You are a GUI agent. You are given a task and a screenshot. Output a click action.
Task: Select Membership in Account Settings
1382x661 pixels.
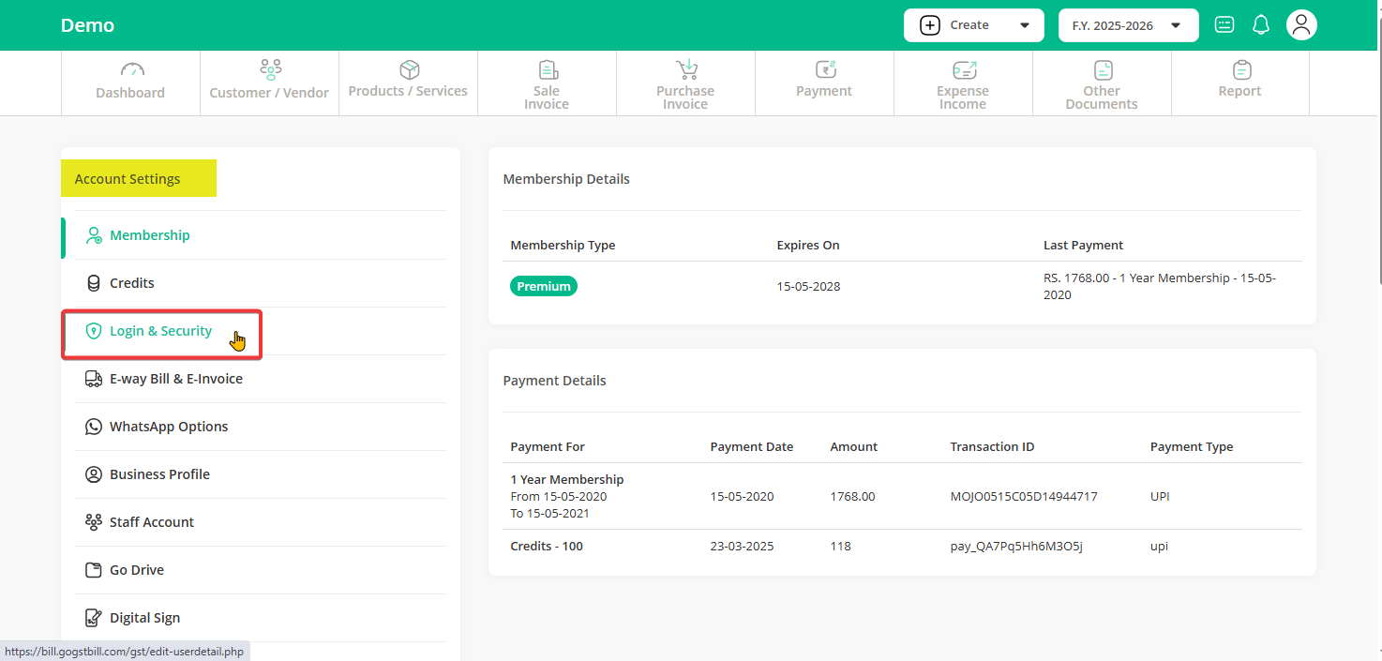click(x=149, y=235)
